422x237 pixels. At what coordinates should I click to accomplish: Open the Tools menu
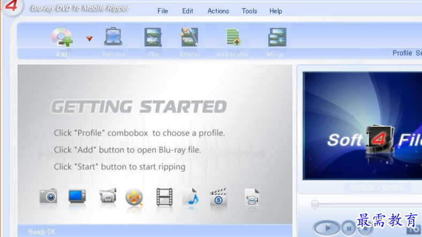[x=249, y=11]
